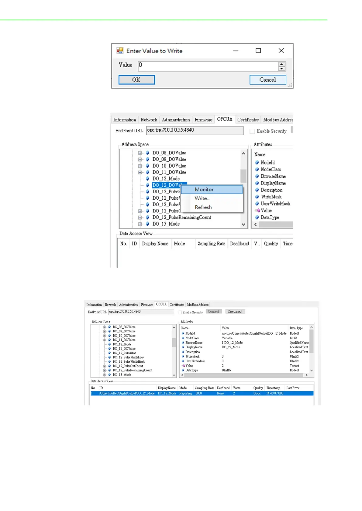The height and width of the screenshot is (511, 362).
Task: Click the BrowseName attribute icon in middle screenshot
Action: click(x=257, y=176)
